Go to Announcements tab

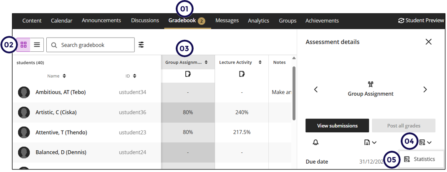pyautogui.click(x=101, y=20)
